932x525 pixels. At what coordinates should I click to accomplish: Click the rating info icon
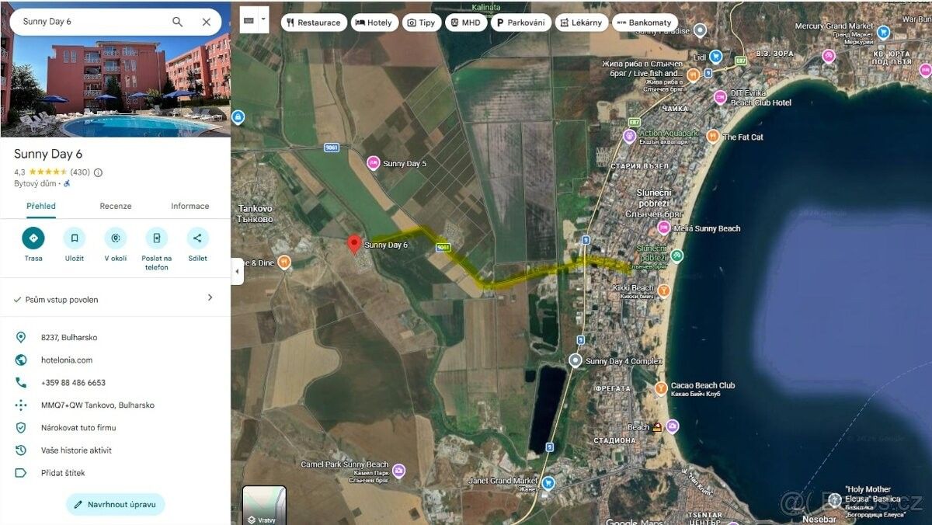tap(98, 172)
